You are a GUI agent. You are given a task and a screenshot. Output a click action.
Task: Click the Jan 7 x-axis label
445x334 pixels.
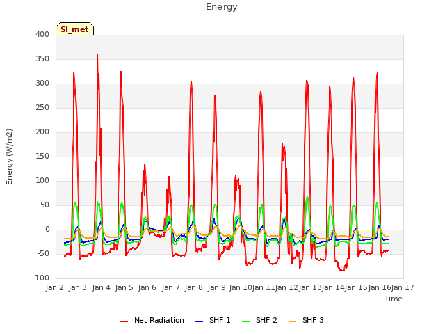(x=171, y=287)
